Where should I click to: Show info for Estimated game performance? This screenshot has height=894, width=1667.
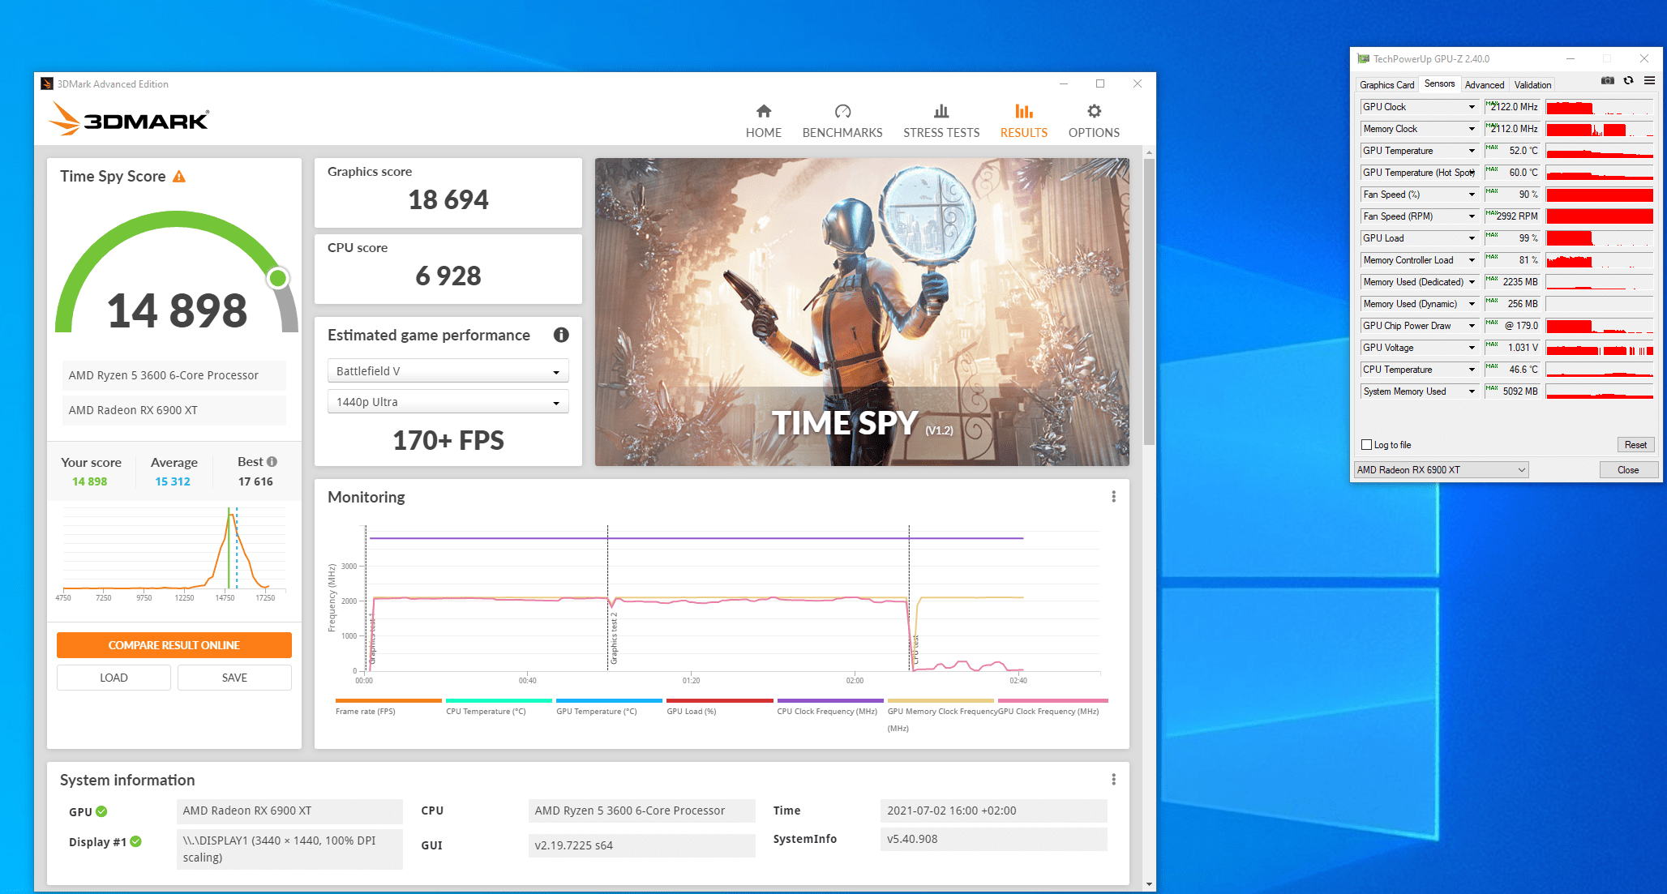(561, 335)
